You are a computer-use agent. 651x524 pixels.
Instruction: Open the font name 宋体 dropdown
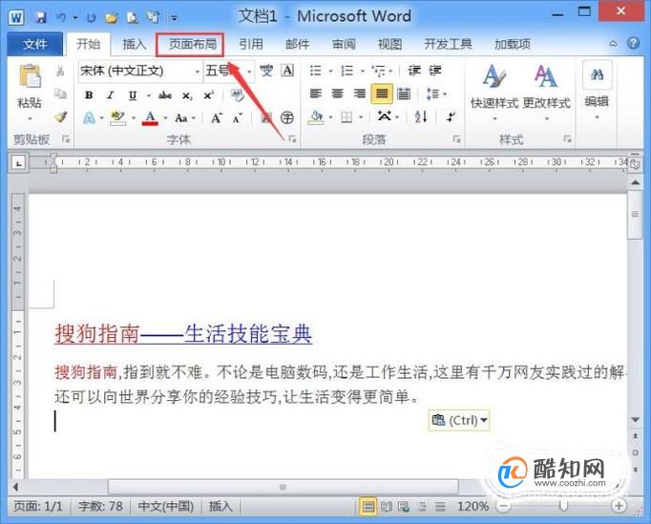tap(198, 72)
